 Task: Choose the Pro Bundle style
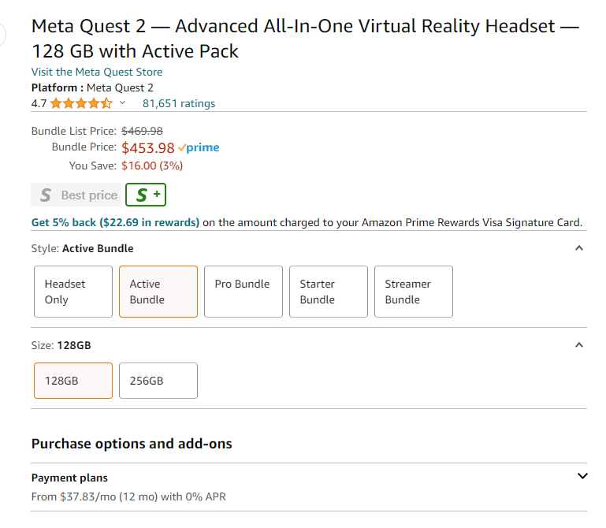(x=243, y=292)
